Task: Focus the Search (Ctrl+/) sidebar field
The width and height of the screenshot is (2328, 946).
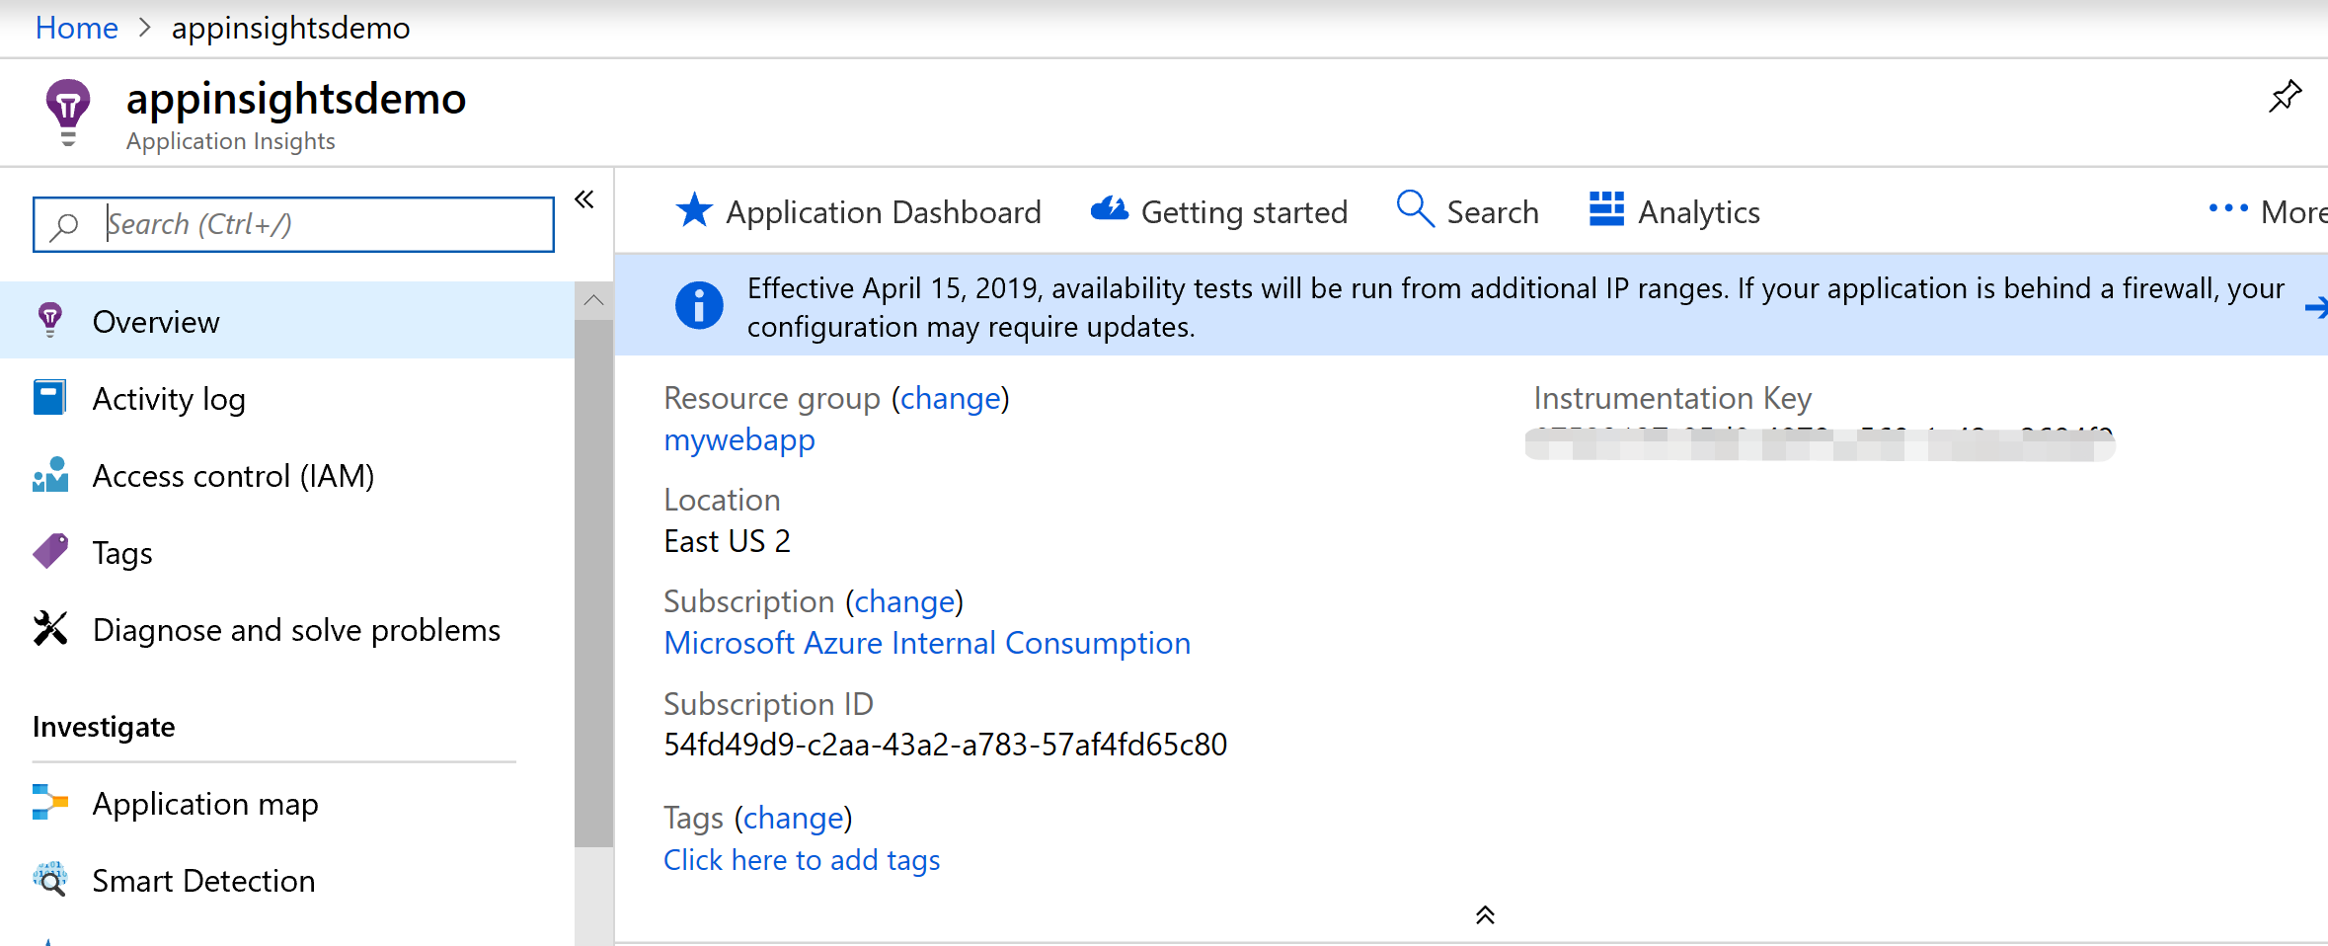Action: click(x=293, y=224)
